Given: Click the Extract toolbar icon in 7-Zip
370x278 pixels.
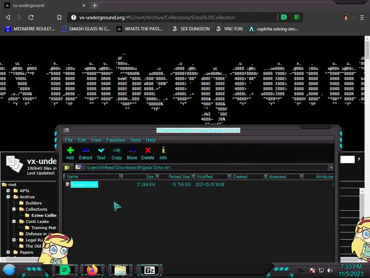Looking at the screenshot, I should [x=86, y=150].
